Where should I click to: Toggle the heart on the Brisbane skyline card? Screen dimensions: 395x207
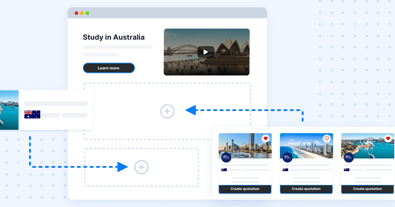pos(265,138)
